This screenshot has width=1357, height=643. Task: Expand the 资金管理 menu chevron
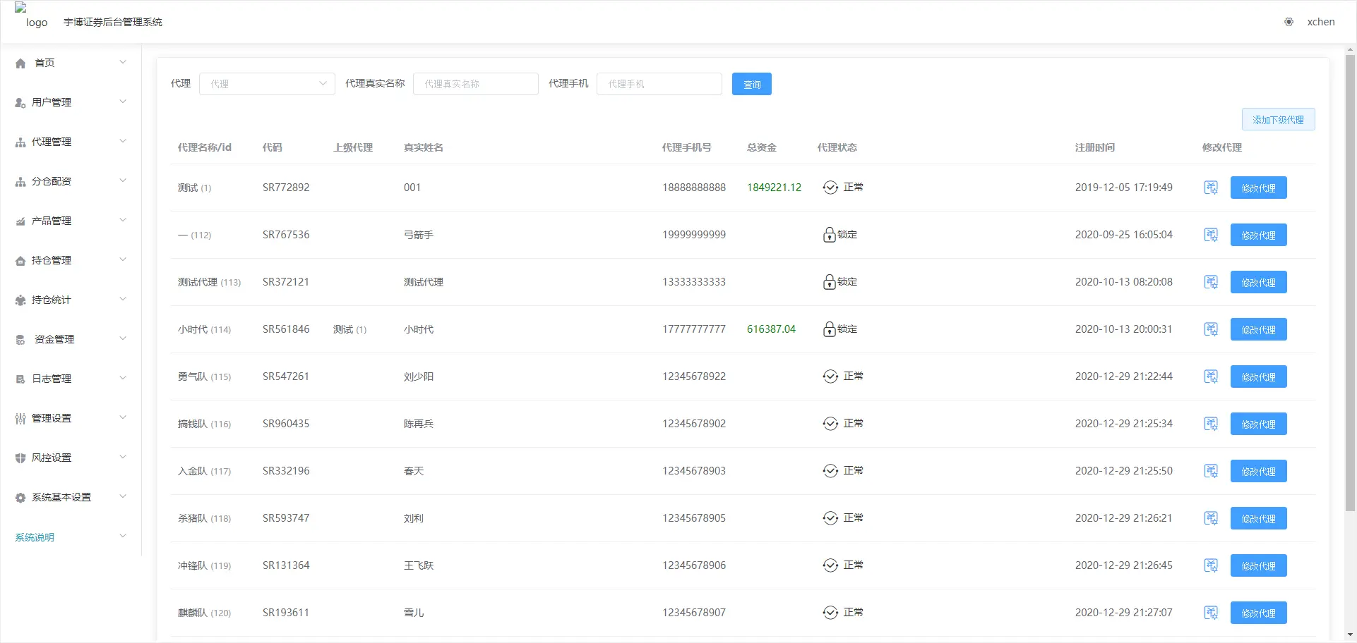[123, 339]
